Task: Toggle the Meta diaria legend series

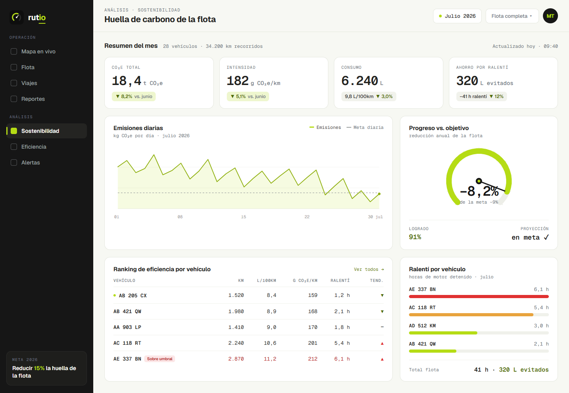Action: (365, 127)
